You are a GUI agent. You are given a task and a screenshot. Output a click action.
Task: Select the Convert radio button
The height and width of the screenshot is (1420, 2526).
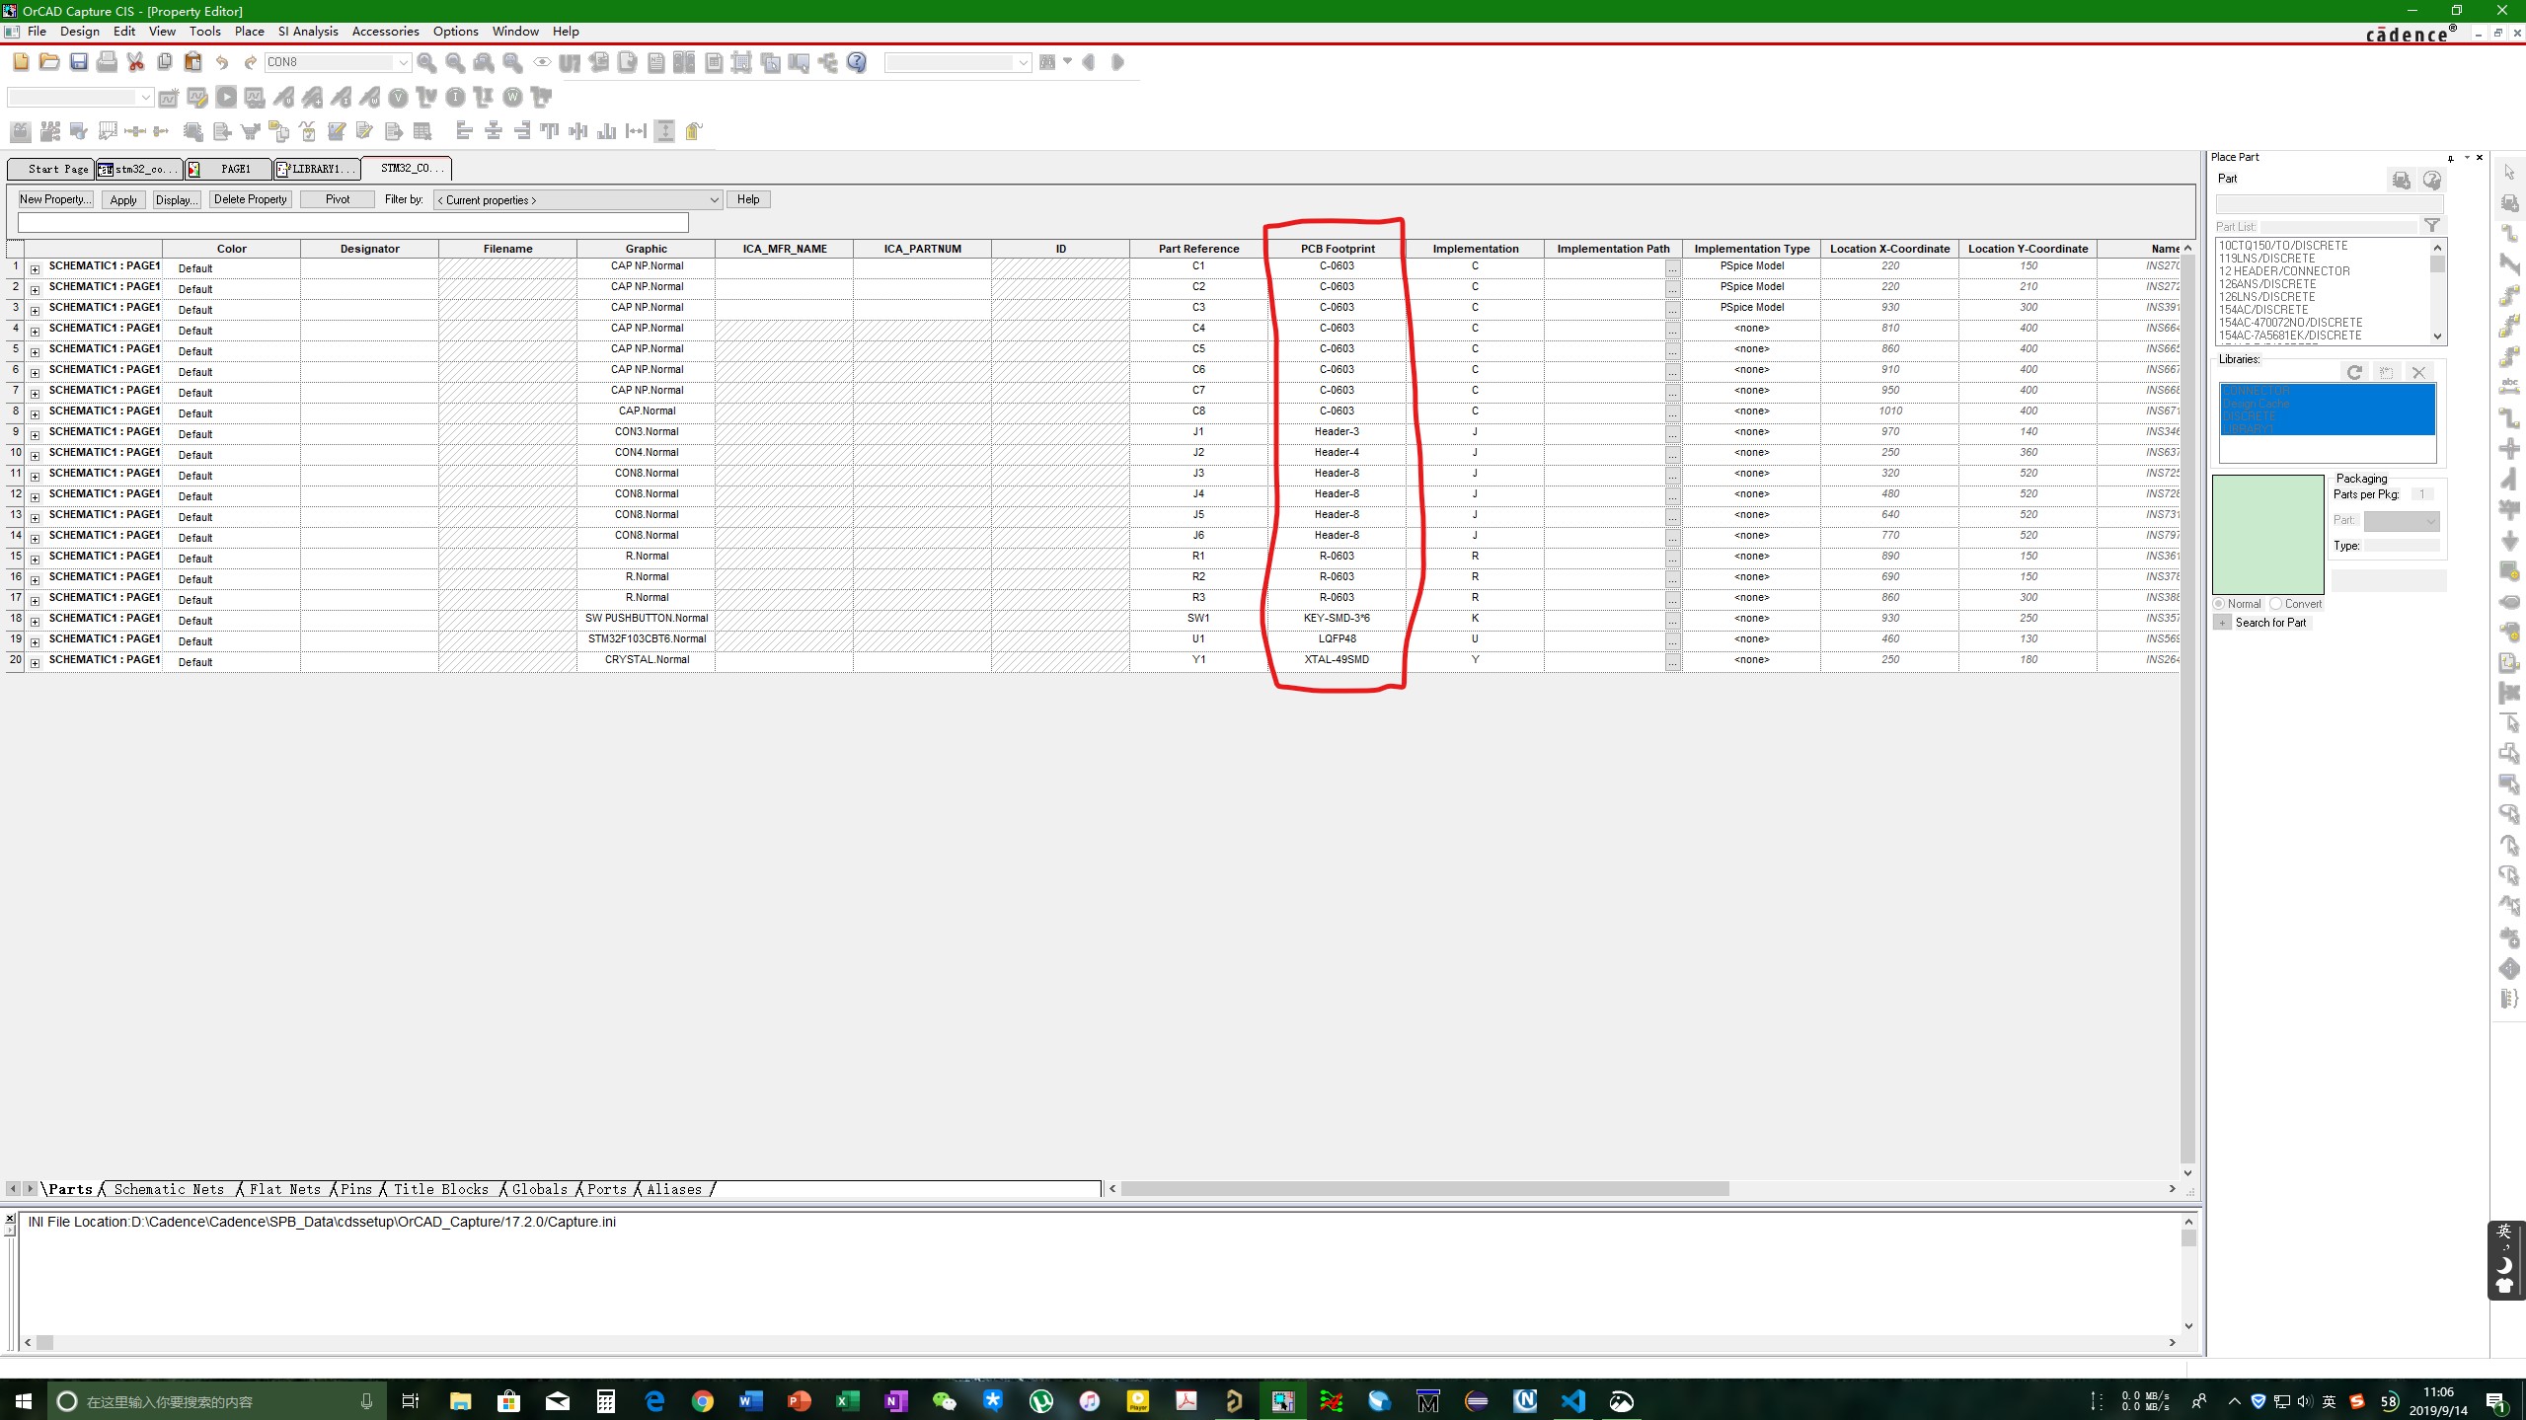pyautogui.click(x=2276, y=604)
